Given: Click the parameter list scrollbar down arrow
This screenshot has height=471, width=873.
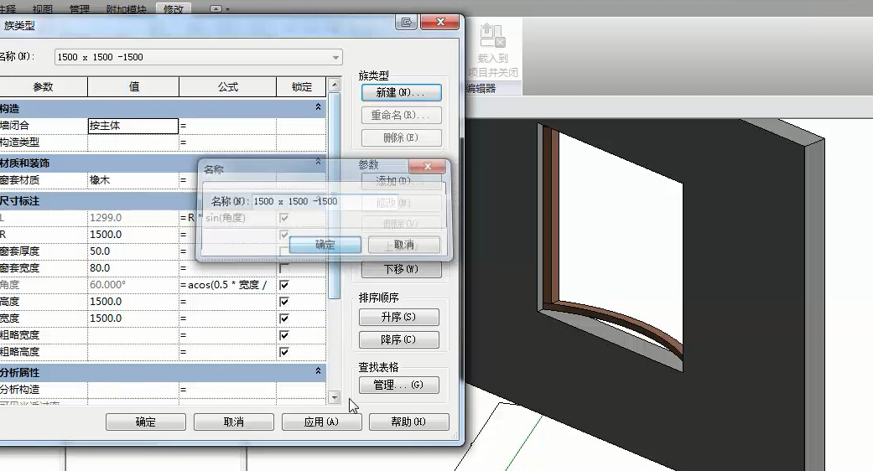Looking at the screenshot, I should (334, 396).
